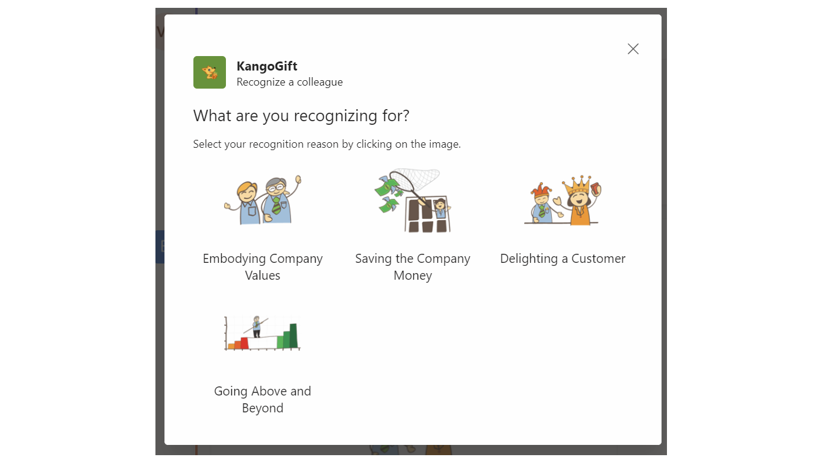Image resolution: width=823 pixels, height=463 pixels.
Task: Choose the Saving the Company Money image
Action: click(x=413, y=201)
